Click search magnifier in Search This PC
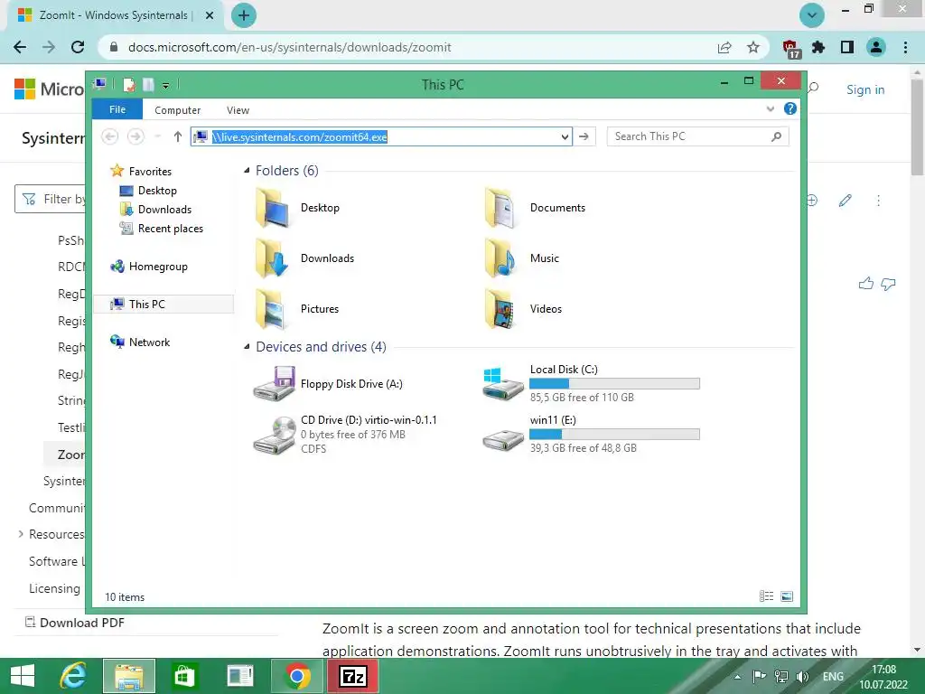The width and height of the screenshot is (925, 694). tap(776, 137)
